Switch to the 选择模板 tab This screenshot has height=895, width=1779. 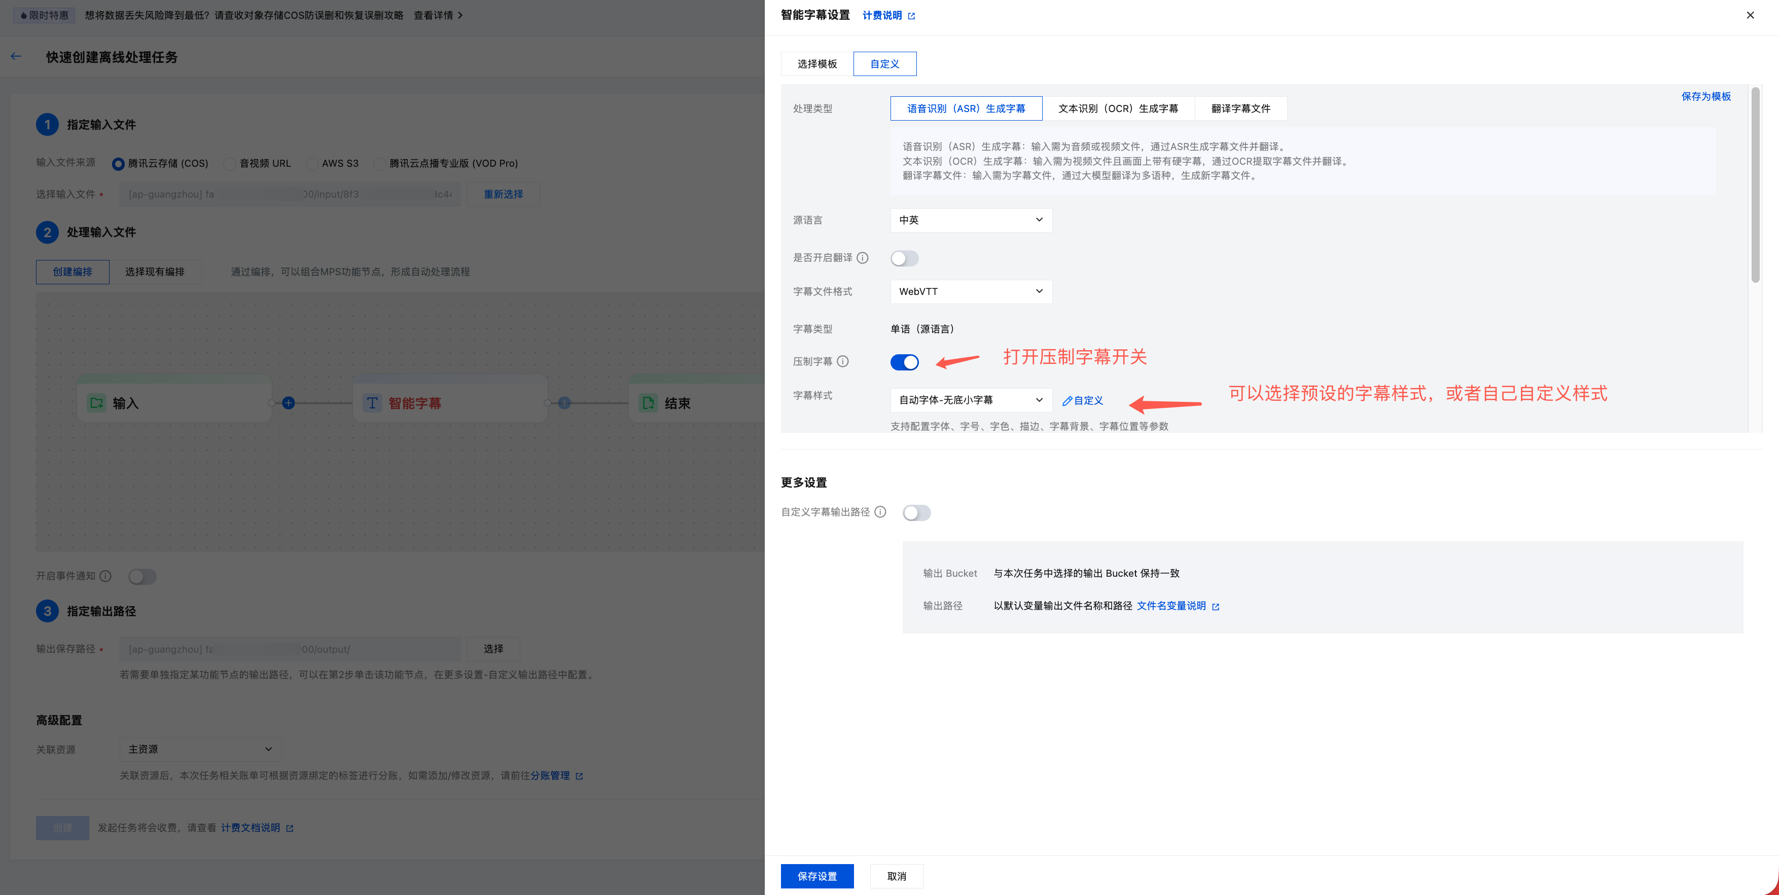click(x=817, y=64)
